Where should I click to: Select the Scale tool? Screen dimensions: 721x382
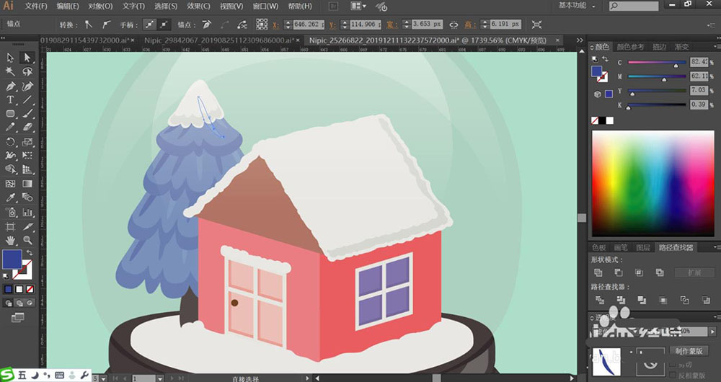click(x=27, y=141)
